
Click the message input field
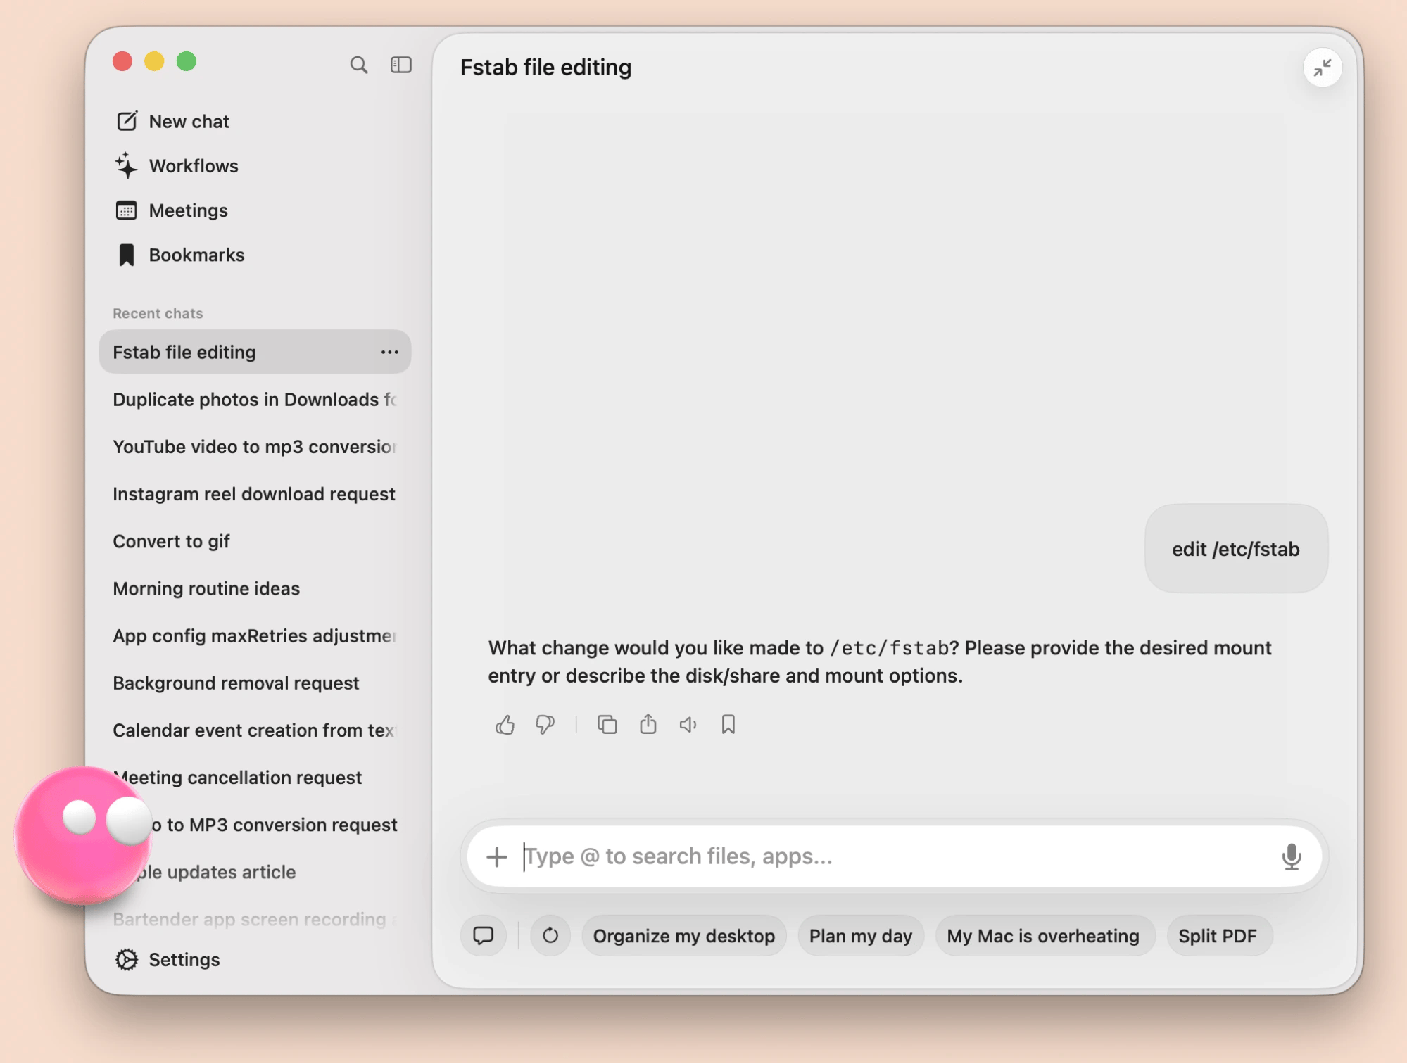894,856
